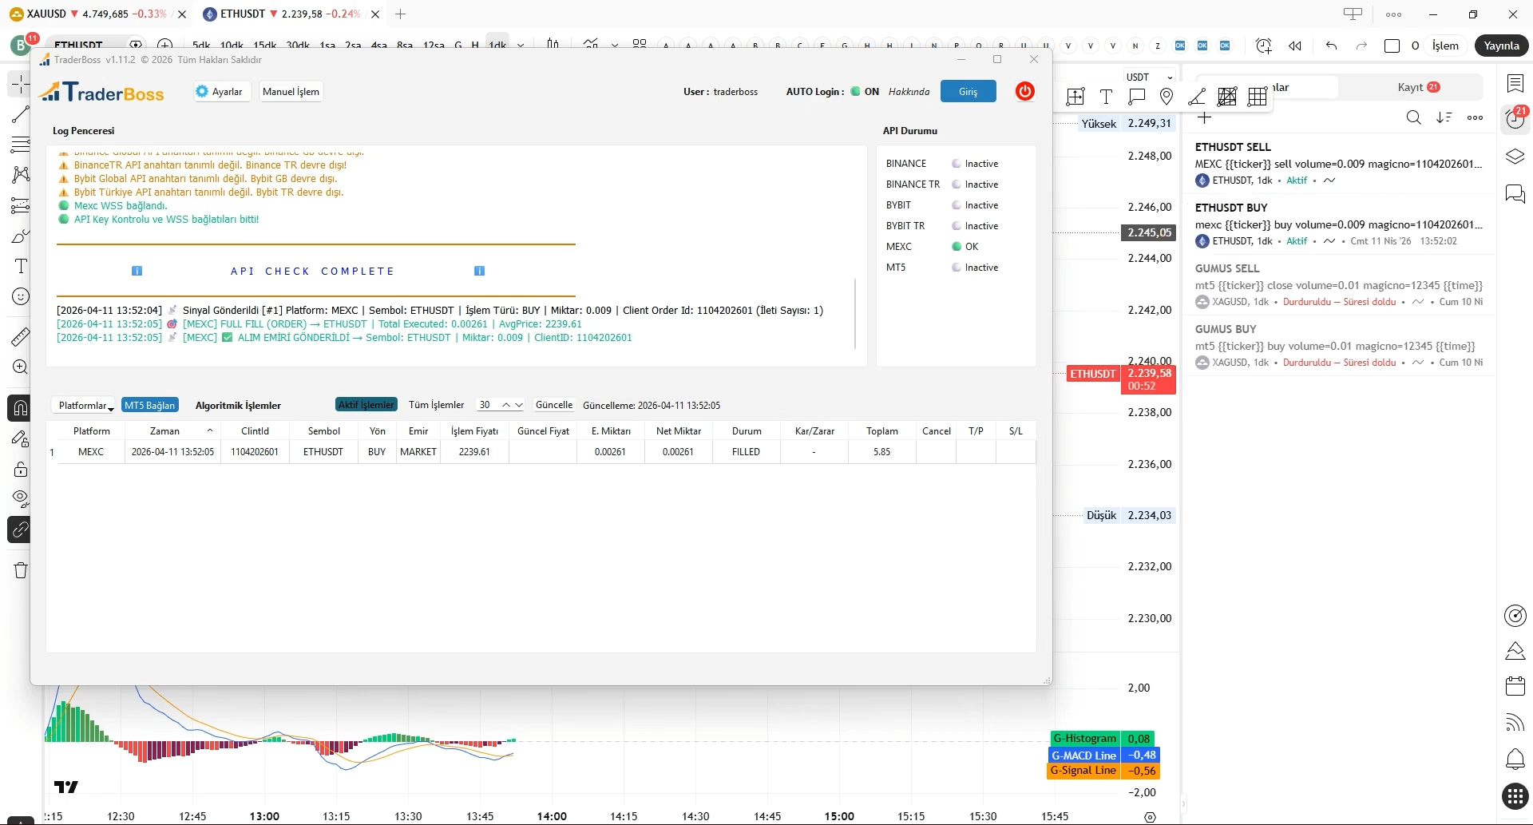Create an alert from the top toolbar clock icon
Viewport: 1533px width, 825px height.
pos(1263,46)
